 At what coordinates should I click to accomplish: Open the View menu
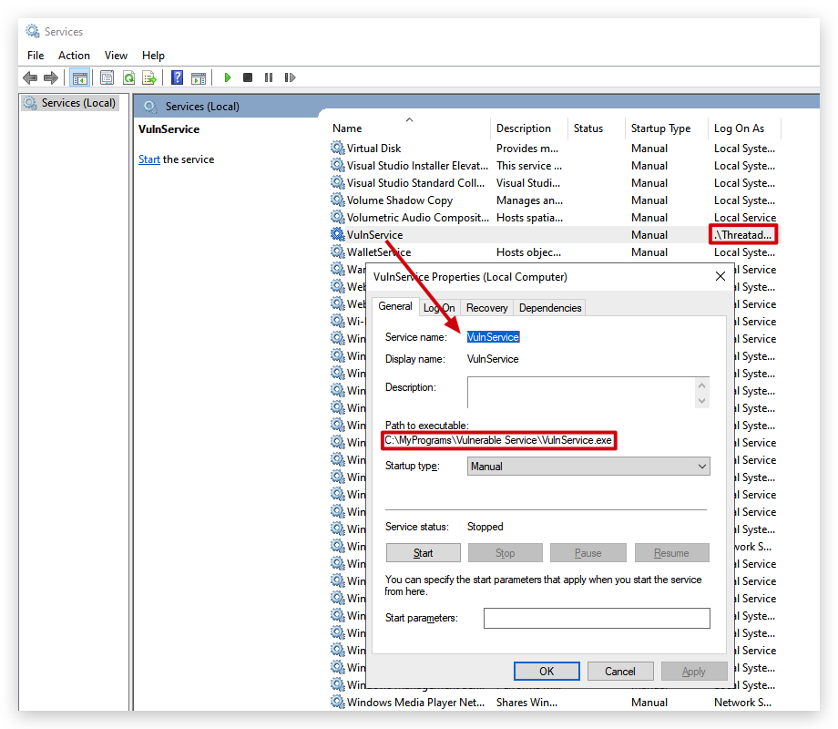[116, 55]
